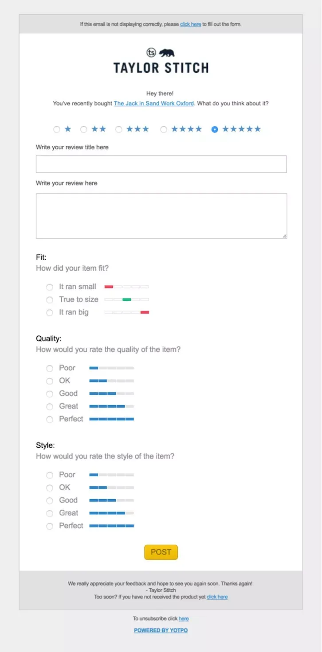The width and height of the screenshot is (322, 652).
Task: Select the one-star rating radio button
Action: point(57,129)
